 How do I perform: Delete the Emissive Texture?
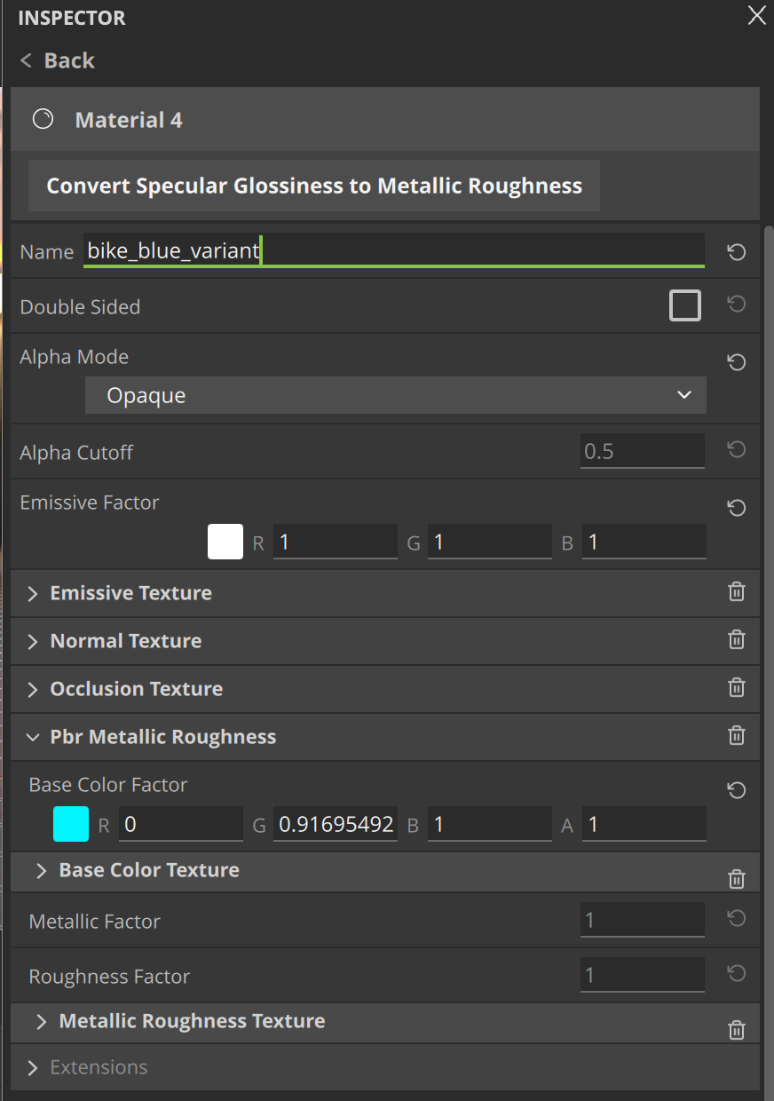(x=736, y=592)
